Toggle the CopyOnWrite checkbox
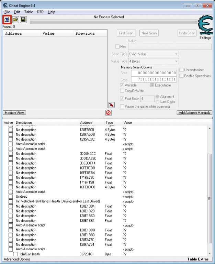The height and width of the screenshot is (264, 215). click(x=122, y=91)
